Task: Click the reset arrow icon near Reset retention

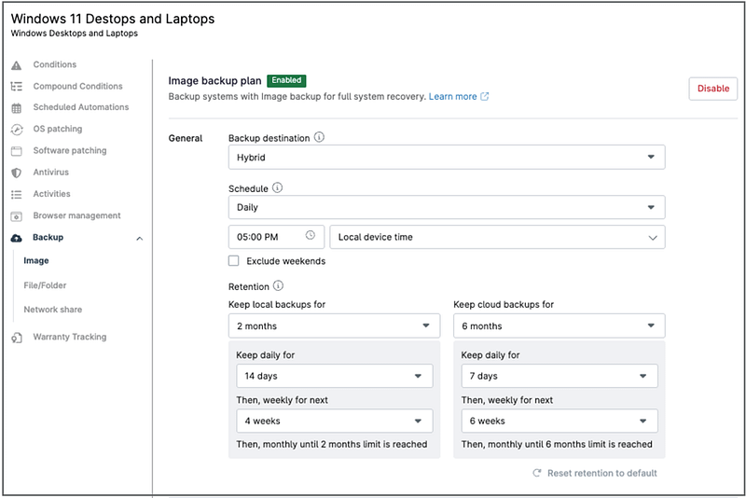Action: point(537,473)
